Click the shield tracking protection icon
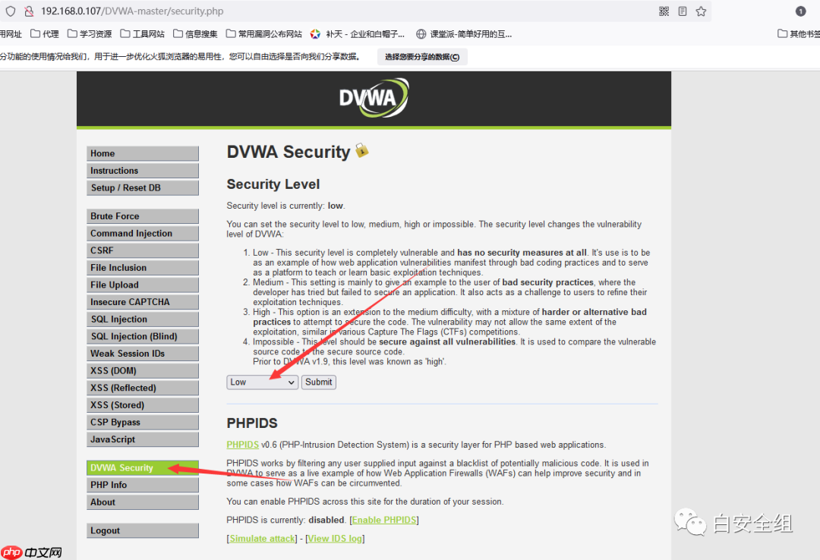 [11, 11]
